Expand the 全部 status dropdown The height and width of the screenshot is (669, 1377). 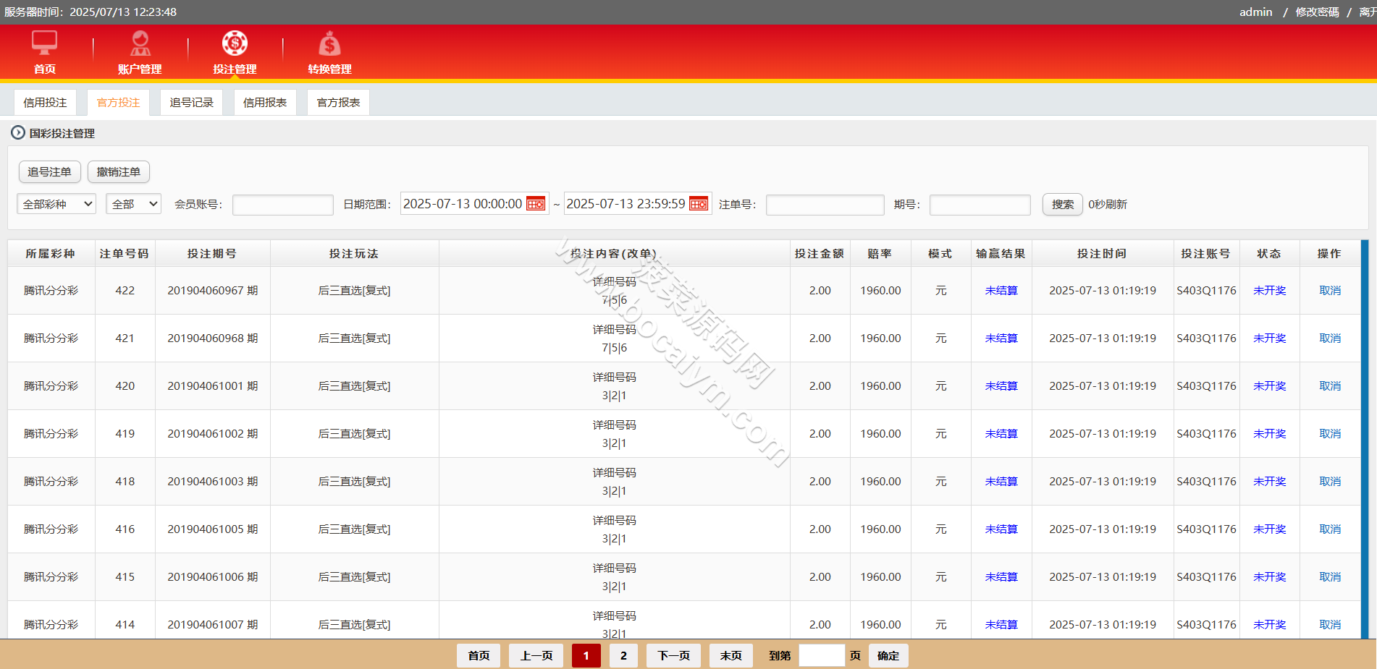[133, 204]
